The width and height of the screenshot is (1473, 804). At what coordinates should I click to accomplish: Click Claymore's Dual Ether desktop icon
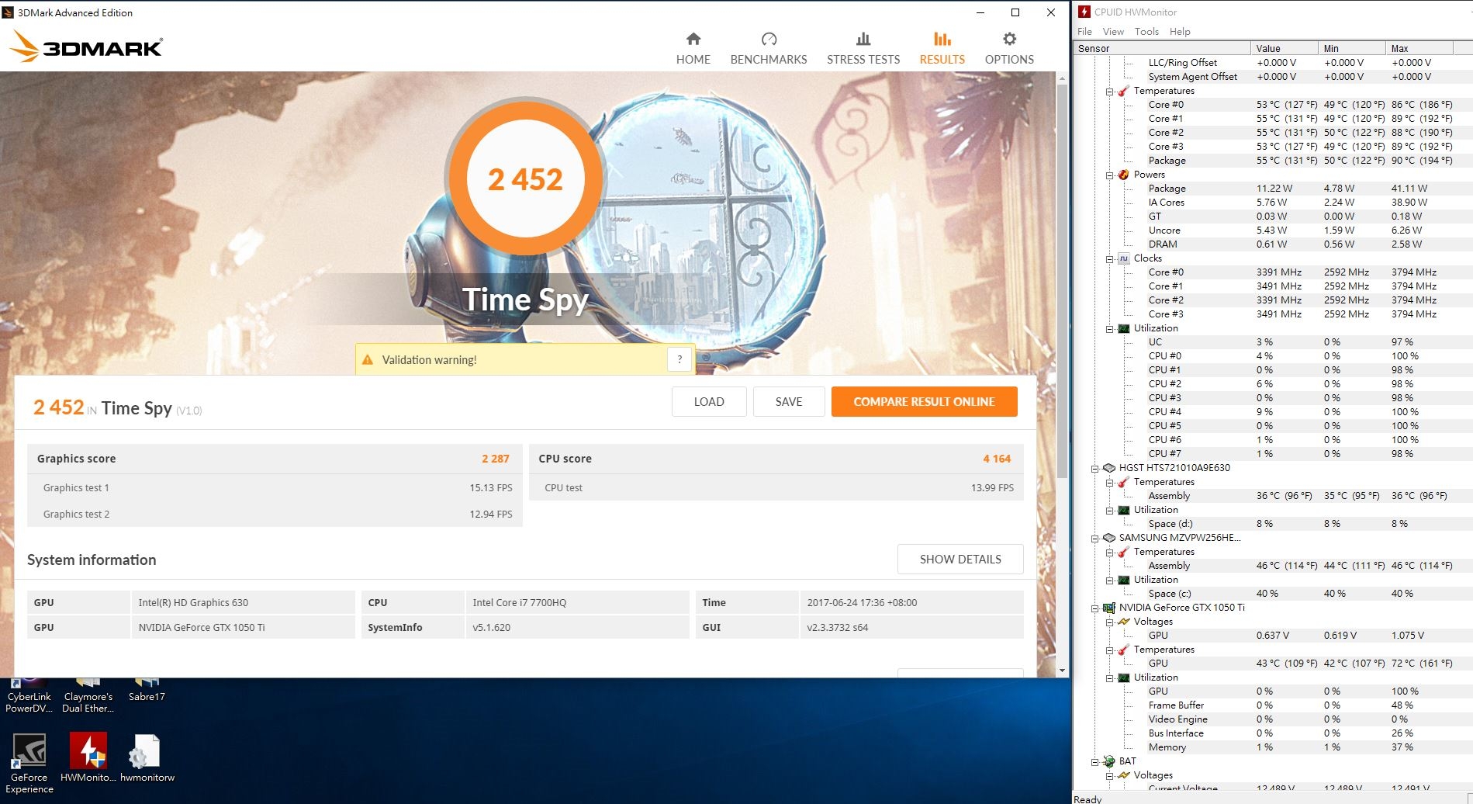click(88, 695)
